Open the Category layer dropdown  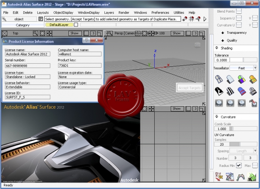point(23,25)
